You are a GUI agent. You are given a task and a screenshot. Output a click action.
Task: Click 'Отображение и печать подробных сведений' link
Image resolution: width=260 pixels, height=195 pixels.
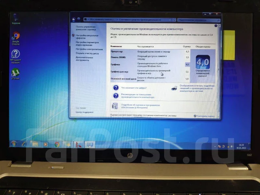(197, 89)
